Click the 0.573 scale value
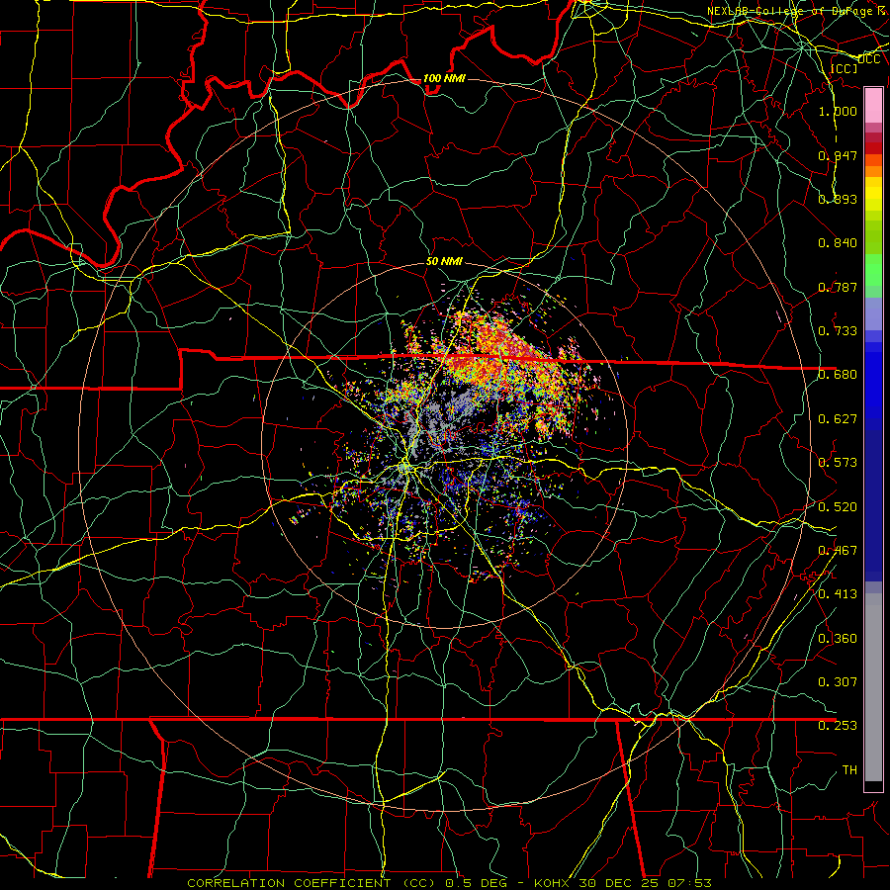Image resolution: width=890 pixels, height=890 pixels. (838, 463)
